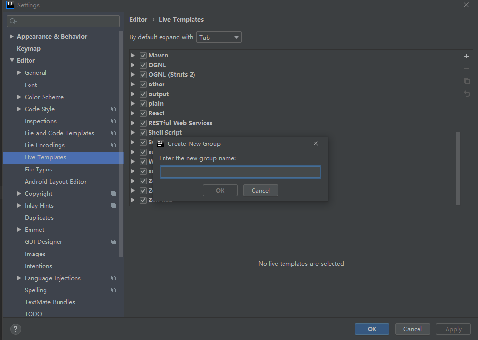This screenshot has height=340, width=478.
Task: Click project-level icon beside Spelling
Action: point(113,290)
